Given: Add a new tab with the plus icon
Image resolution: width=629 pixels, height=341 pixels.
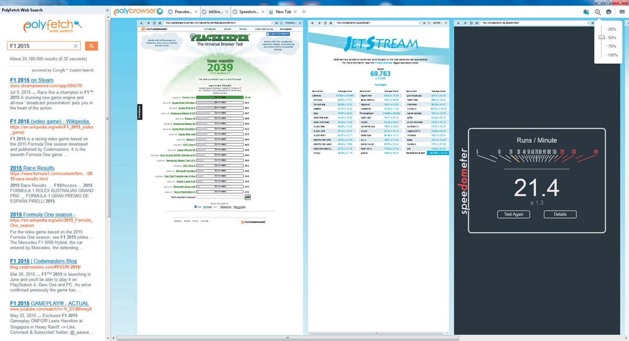Looking at the screenshot, I should click(304, 11).
